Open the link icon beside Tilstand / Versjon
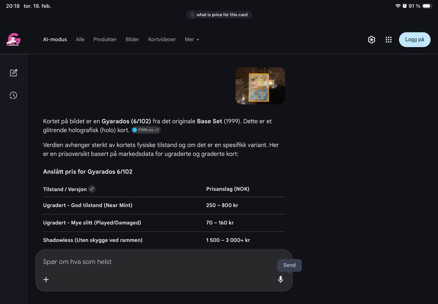The image size is (438, 304). tap(92, 189)
